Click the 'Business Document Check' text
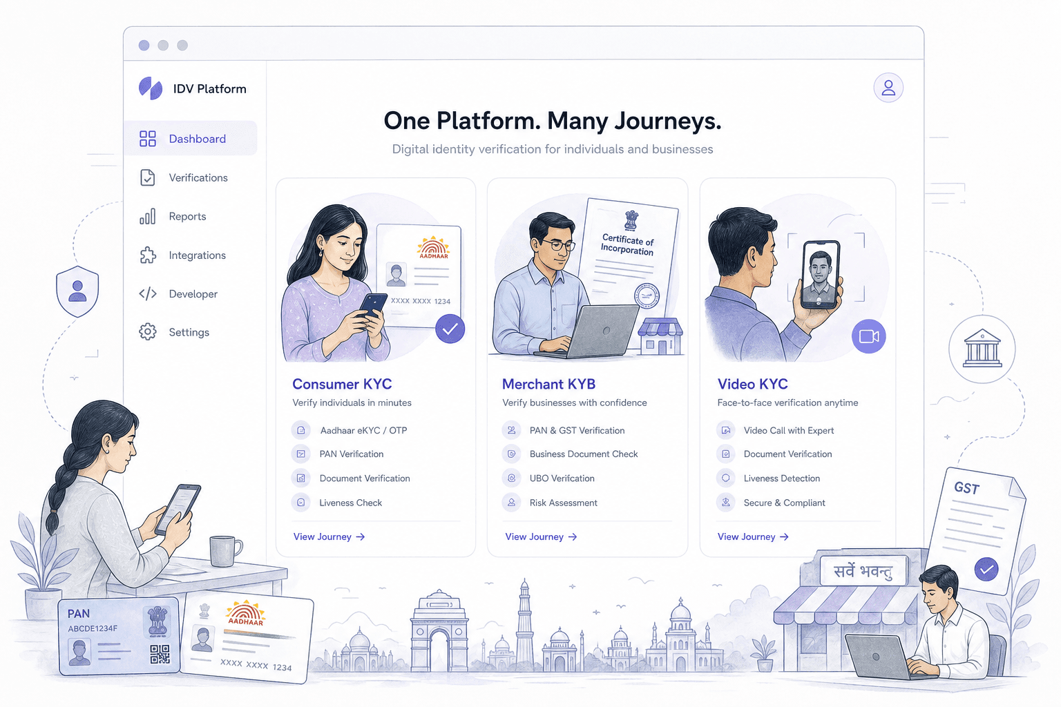The width and height of the screenshot is (1061, 707). [x=584, y=454]
